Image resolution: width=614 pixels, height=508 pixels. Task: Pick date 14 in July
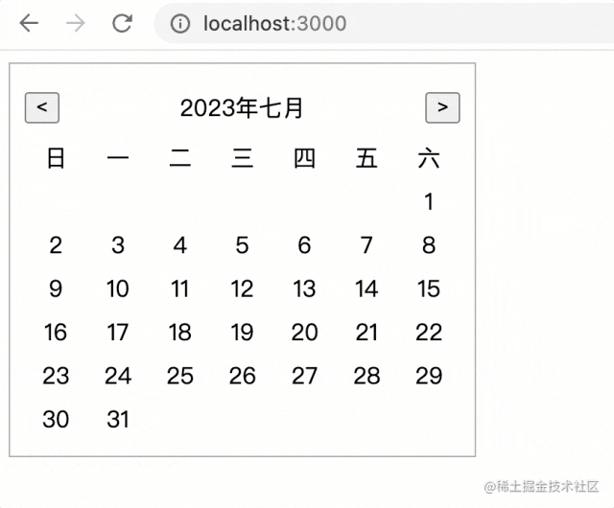pos(366,289)
